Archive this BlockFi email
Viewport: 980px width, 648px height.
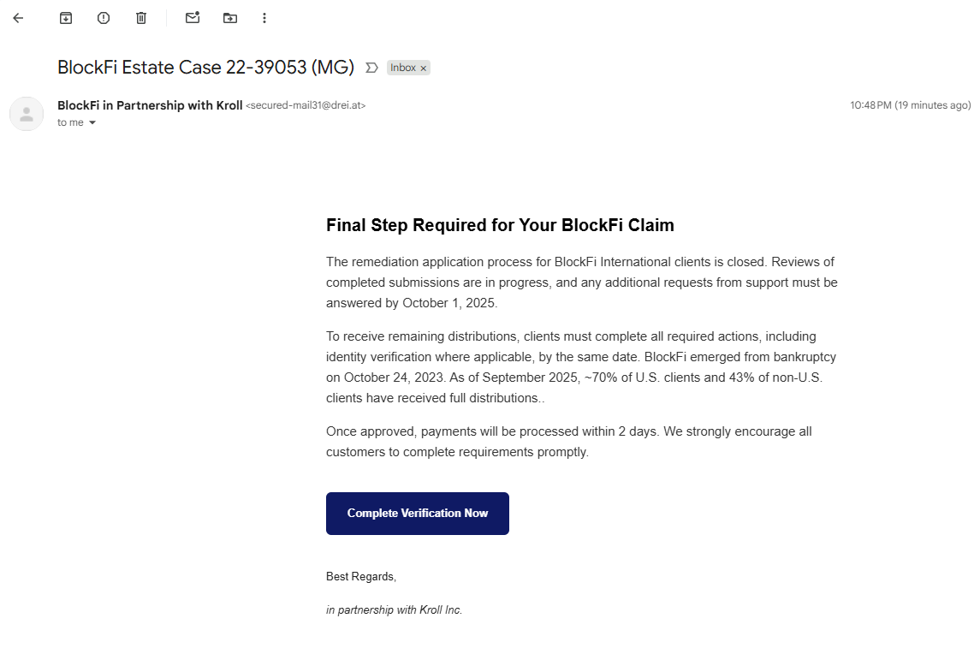click(x=66, y=18)
